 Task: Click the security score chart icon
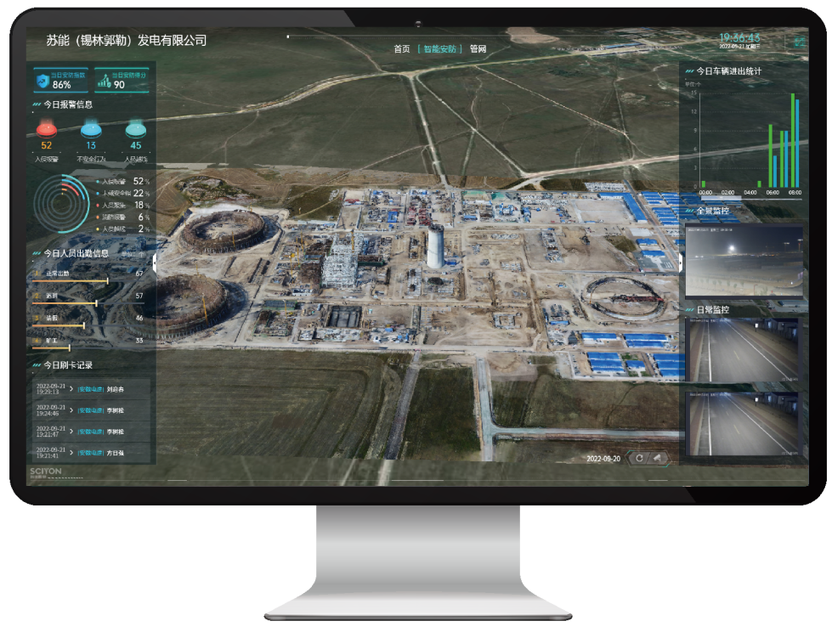[105, 81]
